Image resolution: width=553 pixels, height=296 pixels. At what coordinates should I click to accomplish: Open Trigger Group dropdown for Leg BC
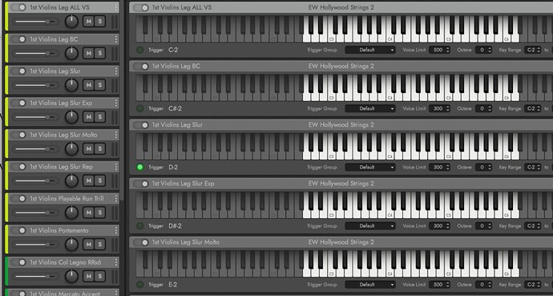point(370,108)
